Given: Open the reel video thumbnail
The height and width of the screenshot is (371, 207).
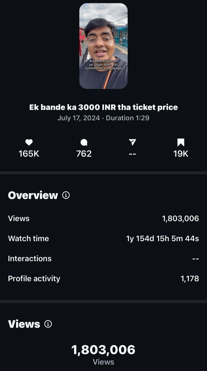Looking at the screenshot, I should [103, 46].
